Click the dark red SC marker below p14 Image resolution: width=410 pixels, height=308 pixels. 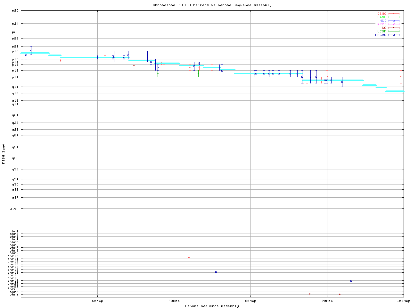(134, 65)
